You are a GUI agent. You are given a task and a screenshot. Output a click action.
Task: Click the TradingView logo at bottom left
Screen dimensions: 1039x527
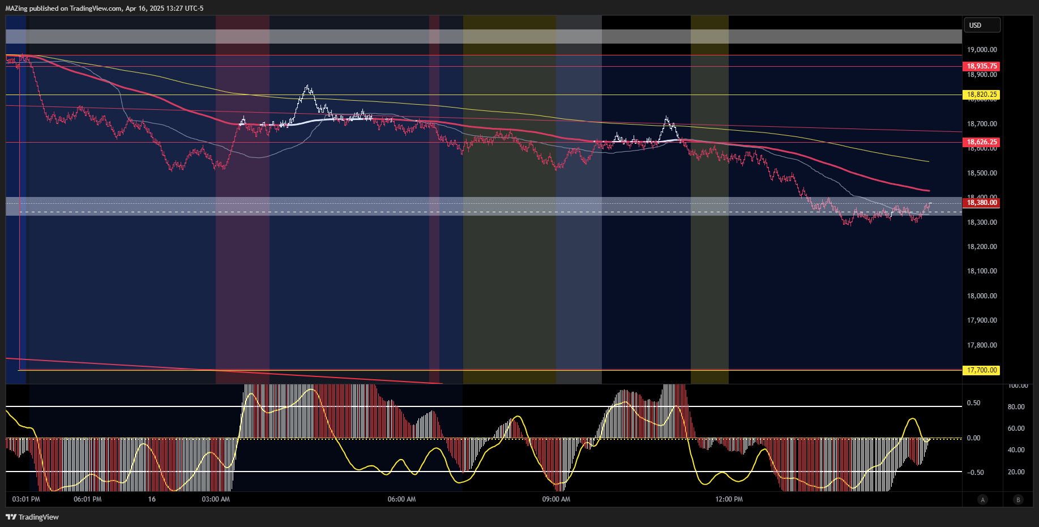pyautogui.click(x=32, y=517)
